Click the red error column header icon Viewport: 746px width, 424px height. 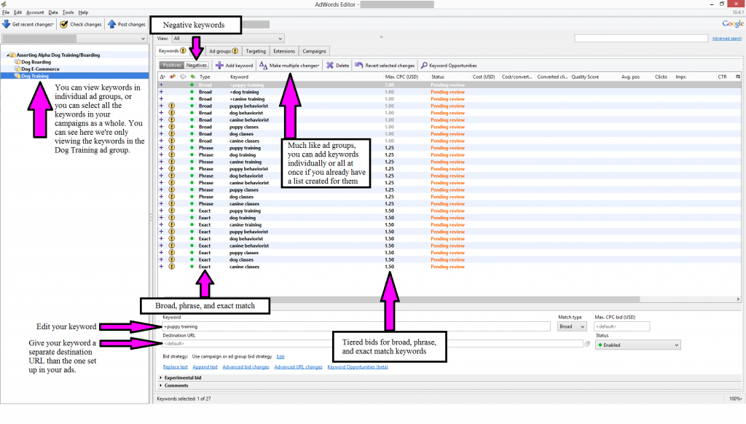(173, 76)
